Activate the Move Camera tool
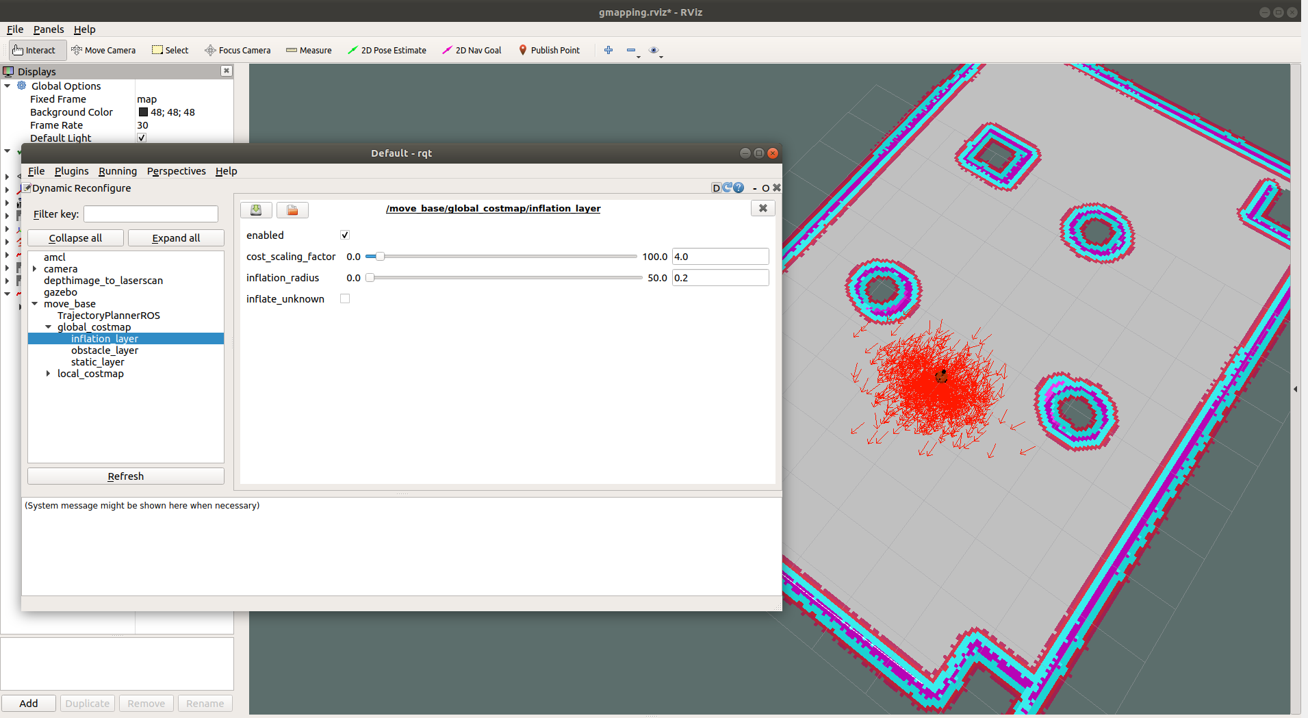1308x718 pixels. click(103, 50)
